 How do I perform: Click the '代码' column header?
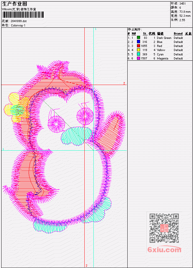(x=152, y=34)
